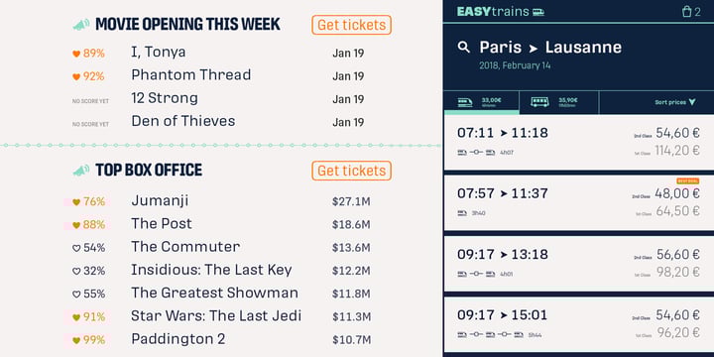714x357 pixels.
Task: Select the 48,00 € best deal fare
Action: [x=676, y=193]
